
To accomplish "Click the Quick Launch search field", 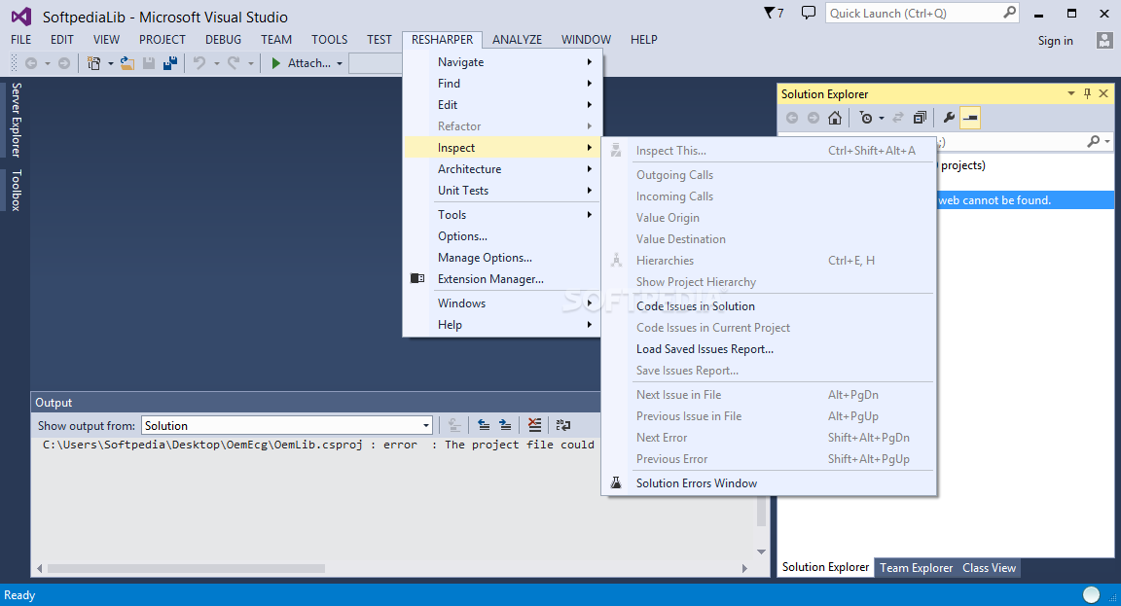I will click(922, 13).
